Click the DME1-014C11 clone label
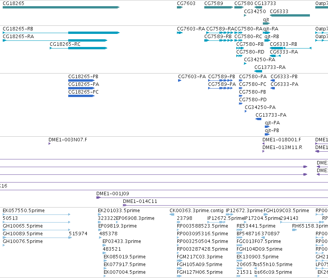 (x=140, y=201)
